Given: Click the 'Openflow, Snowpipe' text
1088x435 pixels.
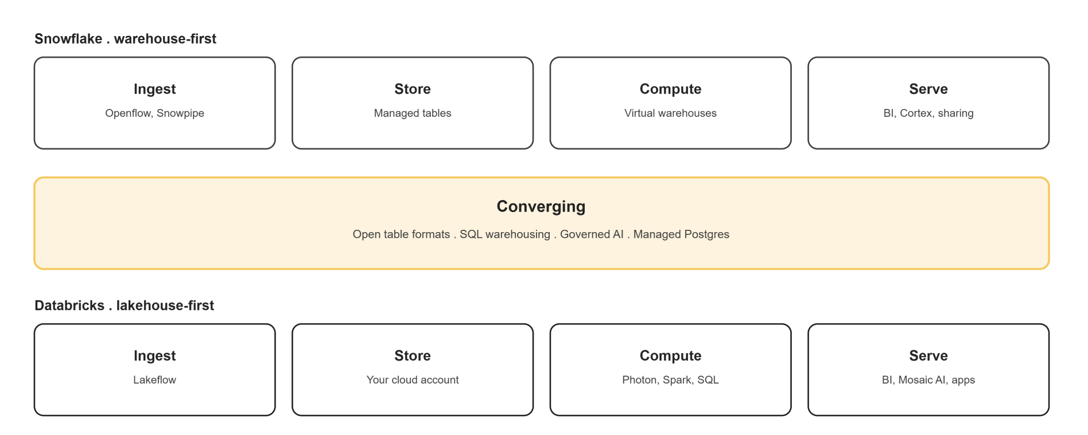Looking at the screenshot, I should tap(154, 113).
